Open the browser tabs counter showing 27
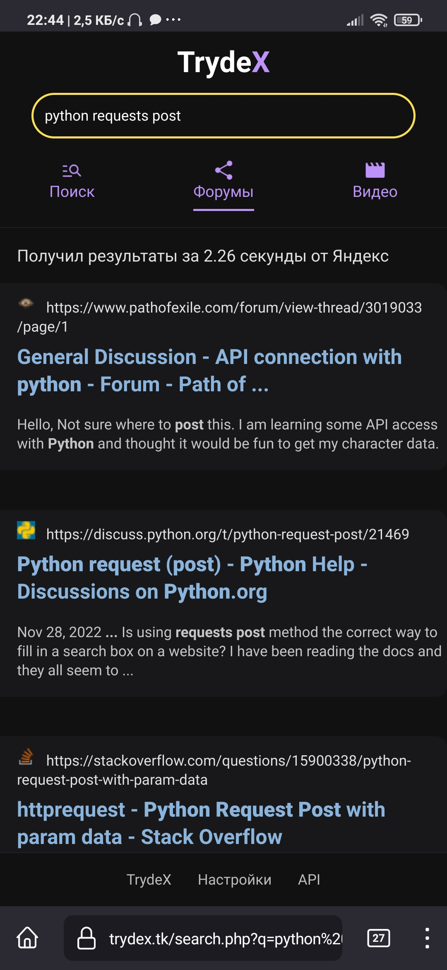This screenshot has width=447, height=970. pos(378,938)
